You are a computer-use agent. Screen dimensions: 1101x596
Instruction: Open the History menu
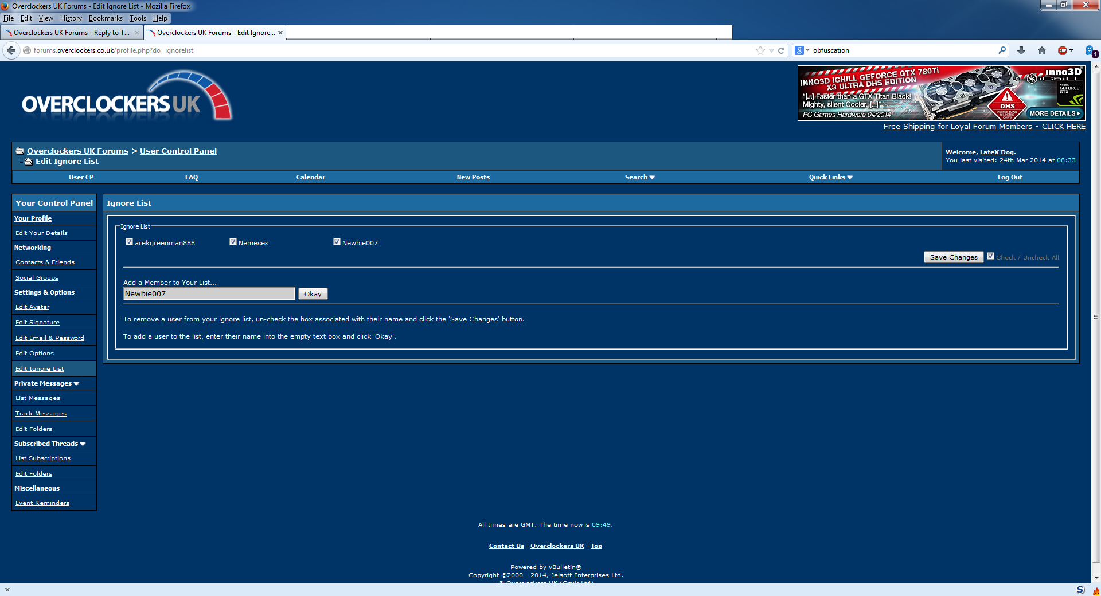(71, 18)
